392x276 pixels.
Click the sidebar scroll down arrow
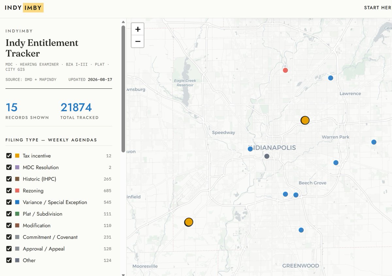coord(123,275)
